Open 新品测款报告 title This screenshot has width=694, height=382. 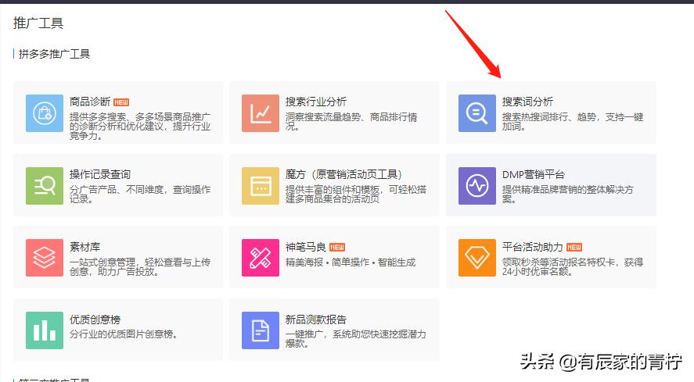[x=315, y=320]
